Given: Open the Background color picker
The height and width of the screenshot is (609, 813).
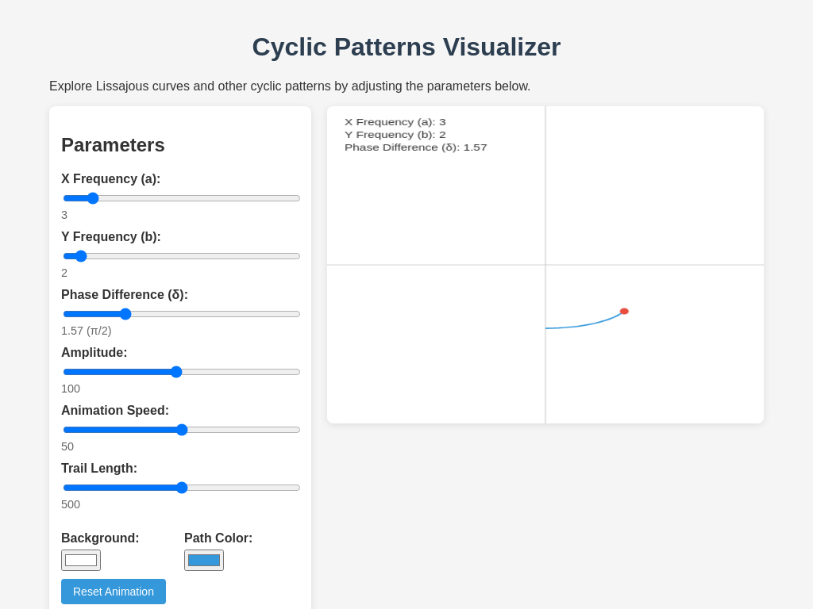Looking at the screenshot, I should pyautogui.click(x=80, y=560).
